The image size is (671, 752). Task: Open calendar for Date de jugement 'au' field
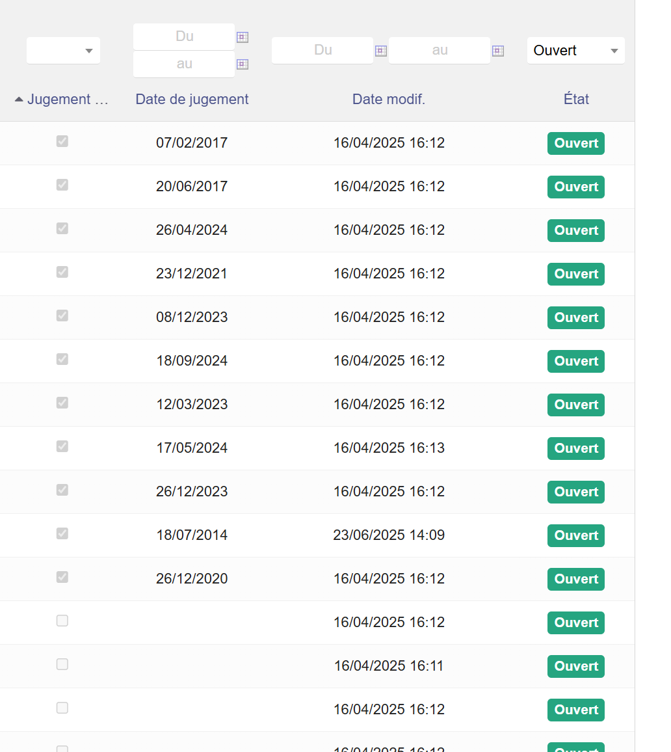(243, 64)
